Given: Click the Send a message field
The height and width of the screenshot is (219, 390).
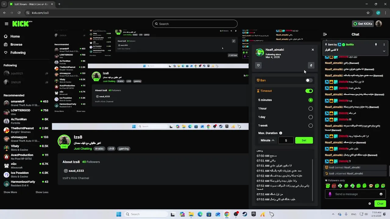Looking at the screenshot, I should click(x=355, y=194).
